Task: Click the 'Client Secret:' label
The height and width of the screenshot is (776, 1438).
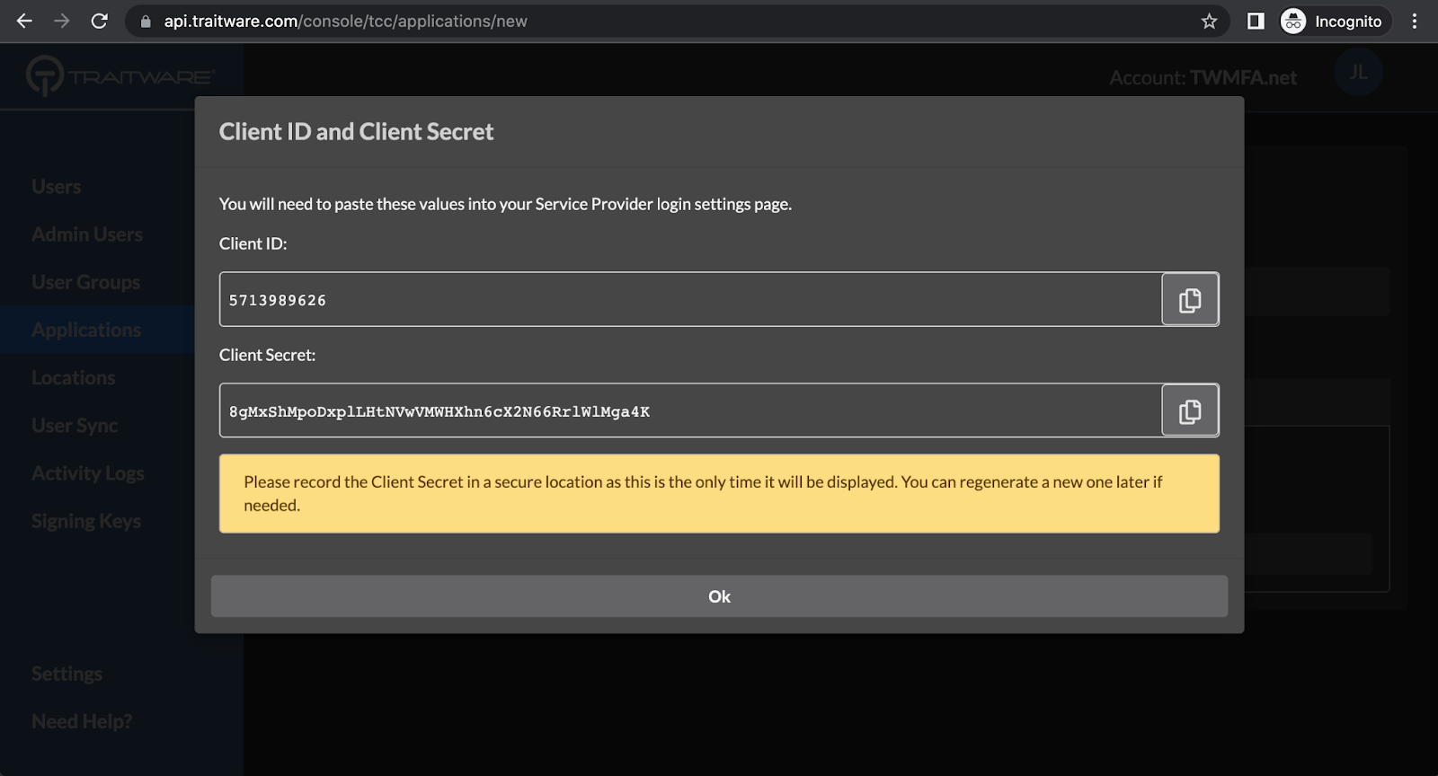Action: [267, 355]
